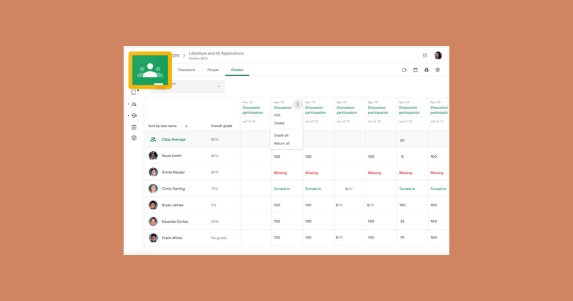Click Frank White's 5/10 grade cell
The width and height of the screenshot is (573, 301).
[339, 237]
